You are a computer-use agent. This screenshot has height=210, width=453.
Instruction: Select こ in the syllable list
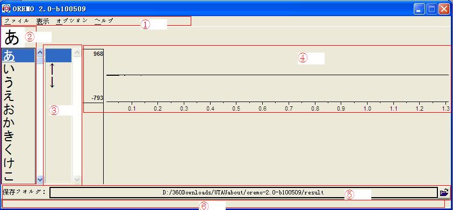pyautogui.click(x=18, y=176)
